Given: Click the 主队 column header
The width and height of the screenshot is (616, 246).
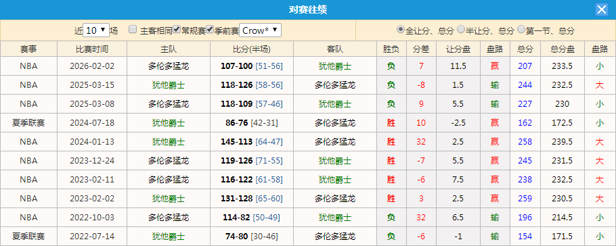Looking at the screenshot, I should pos(169,49).
